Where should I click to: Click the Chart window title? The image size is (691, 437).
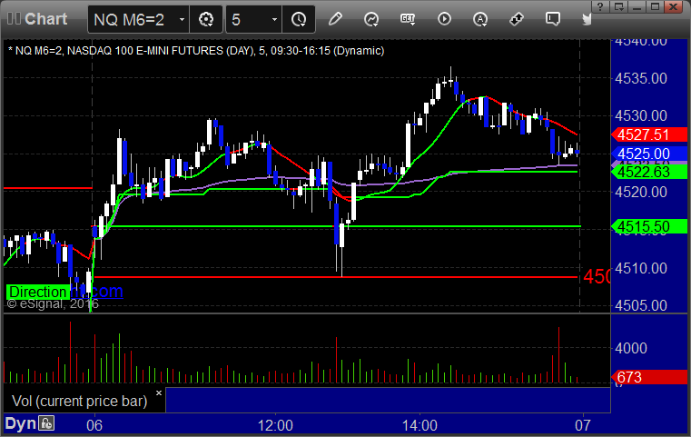tap(45, 19)
